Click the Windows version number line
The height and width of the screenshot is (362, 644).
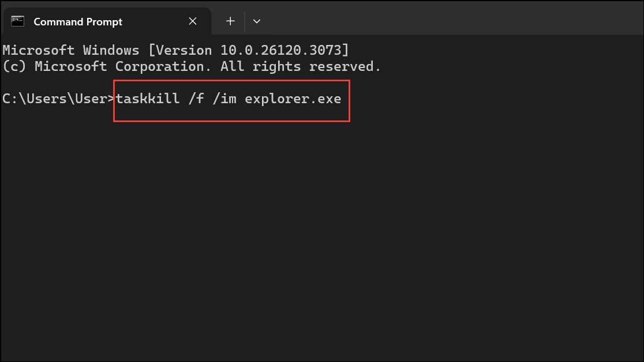click(x=173, y=50)
